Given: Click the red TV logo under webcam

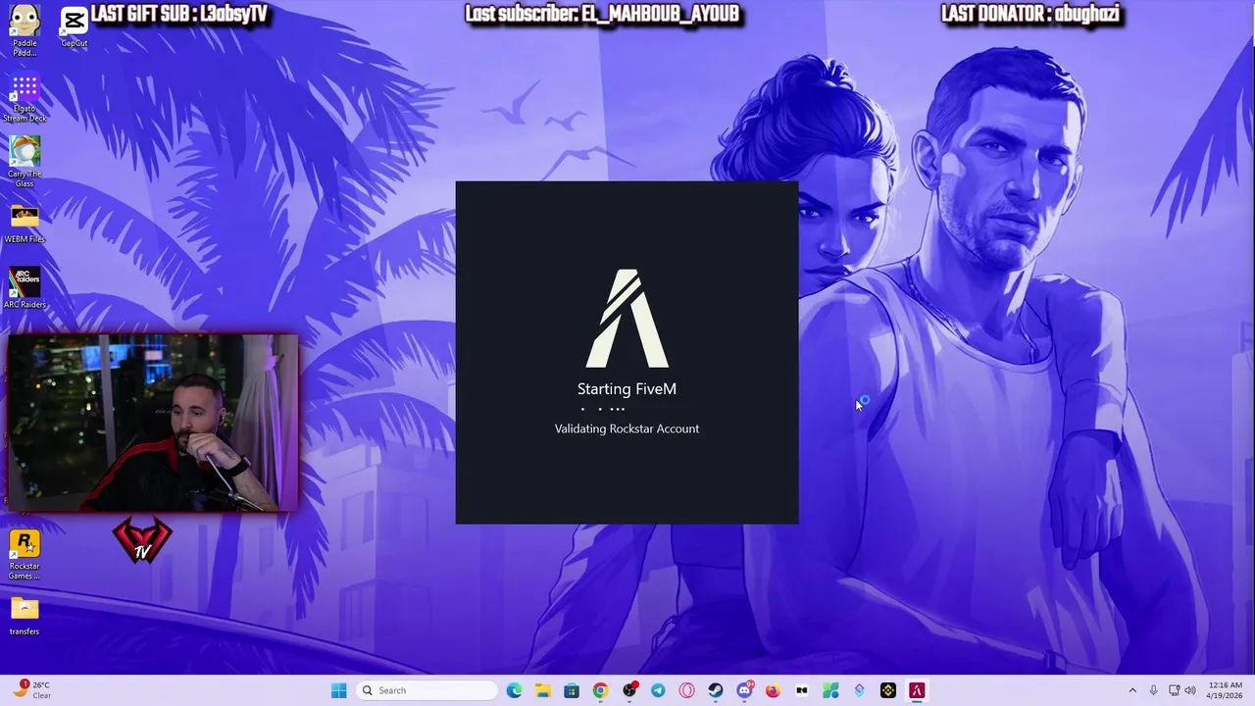Looking at the screenshot, I should tap(142, 540).
